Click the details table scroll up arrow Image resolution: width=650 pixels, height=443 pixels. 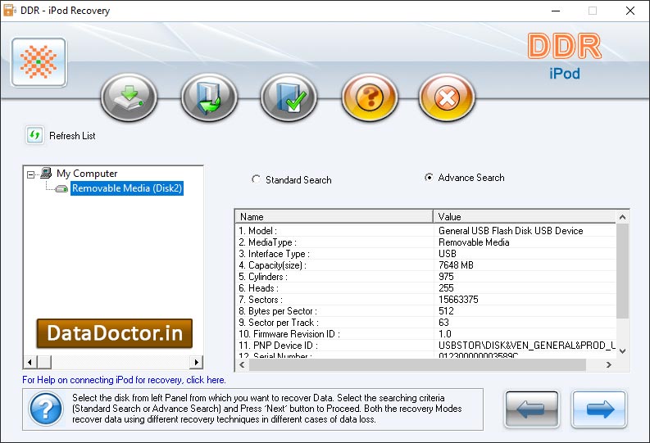pyautogui.click(x=622, y=217)
